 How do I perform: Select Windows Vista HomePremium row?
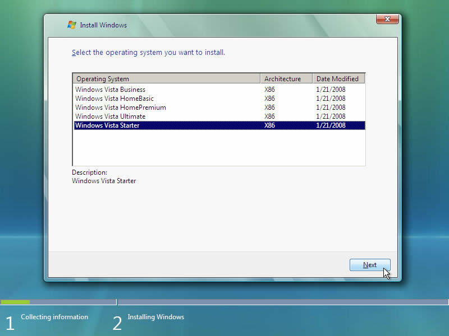219,108
